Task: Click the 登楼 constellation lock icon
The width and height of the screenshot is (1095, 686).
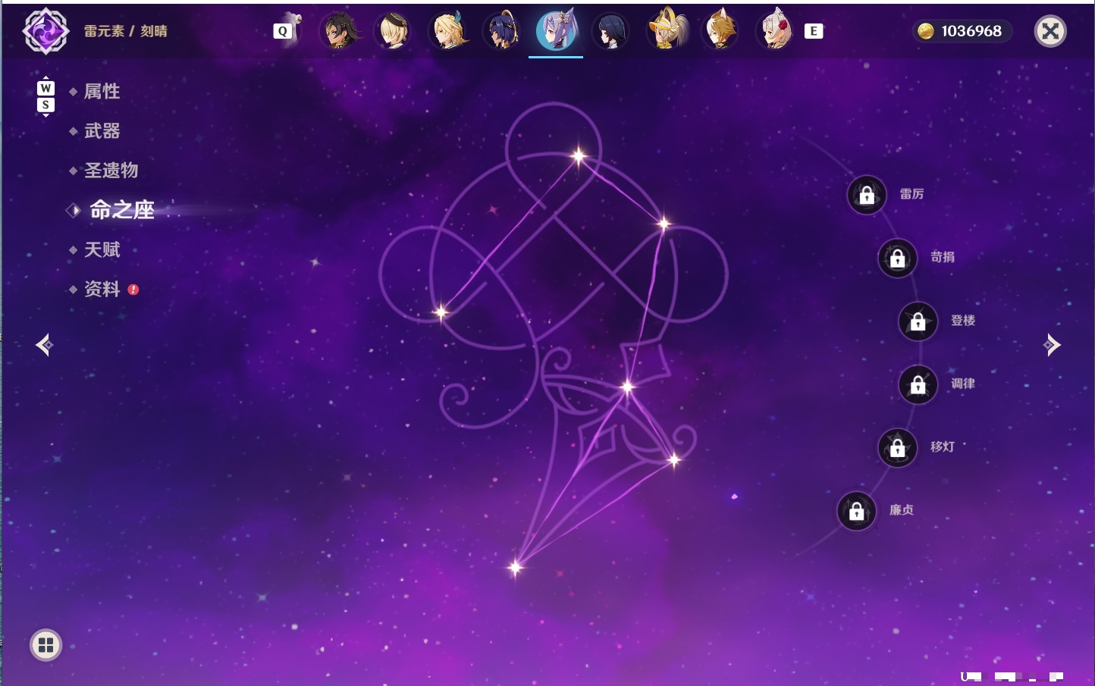Action: pyautogui.click(x=918, y=321)
